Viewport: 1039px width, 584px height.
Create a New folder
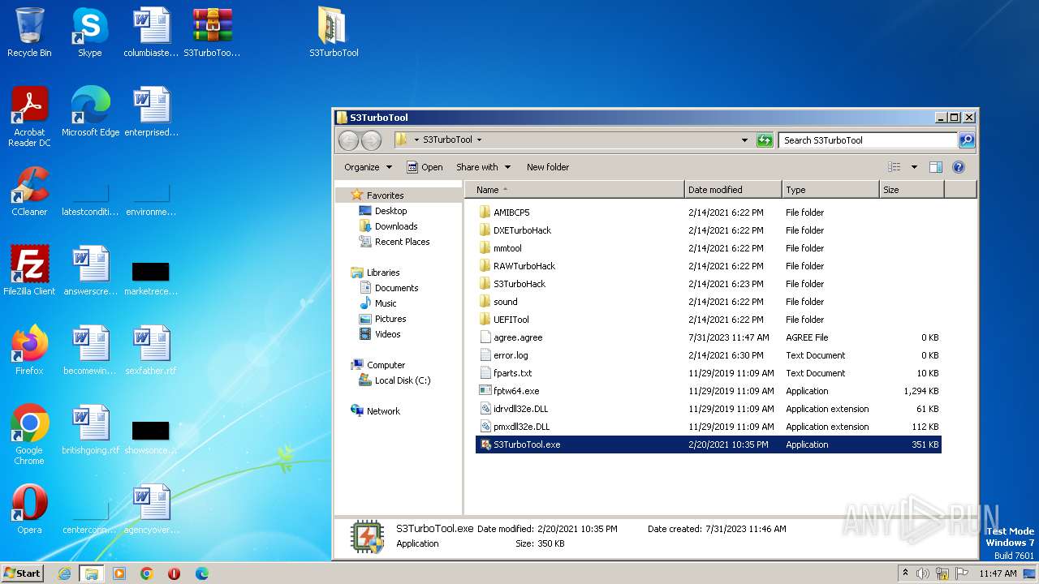click(x=548, y=167)
